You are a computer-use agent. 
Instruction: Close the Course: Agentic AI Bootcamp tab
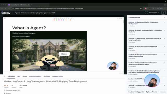[x=28, y=5]
